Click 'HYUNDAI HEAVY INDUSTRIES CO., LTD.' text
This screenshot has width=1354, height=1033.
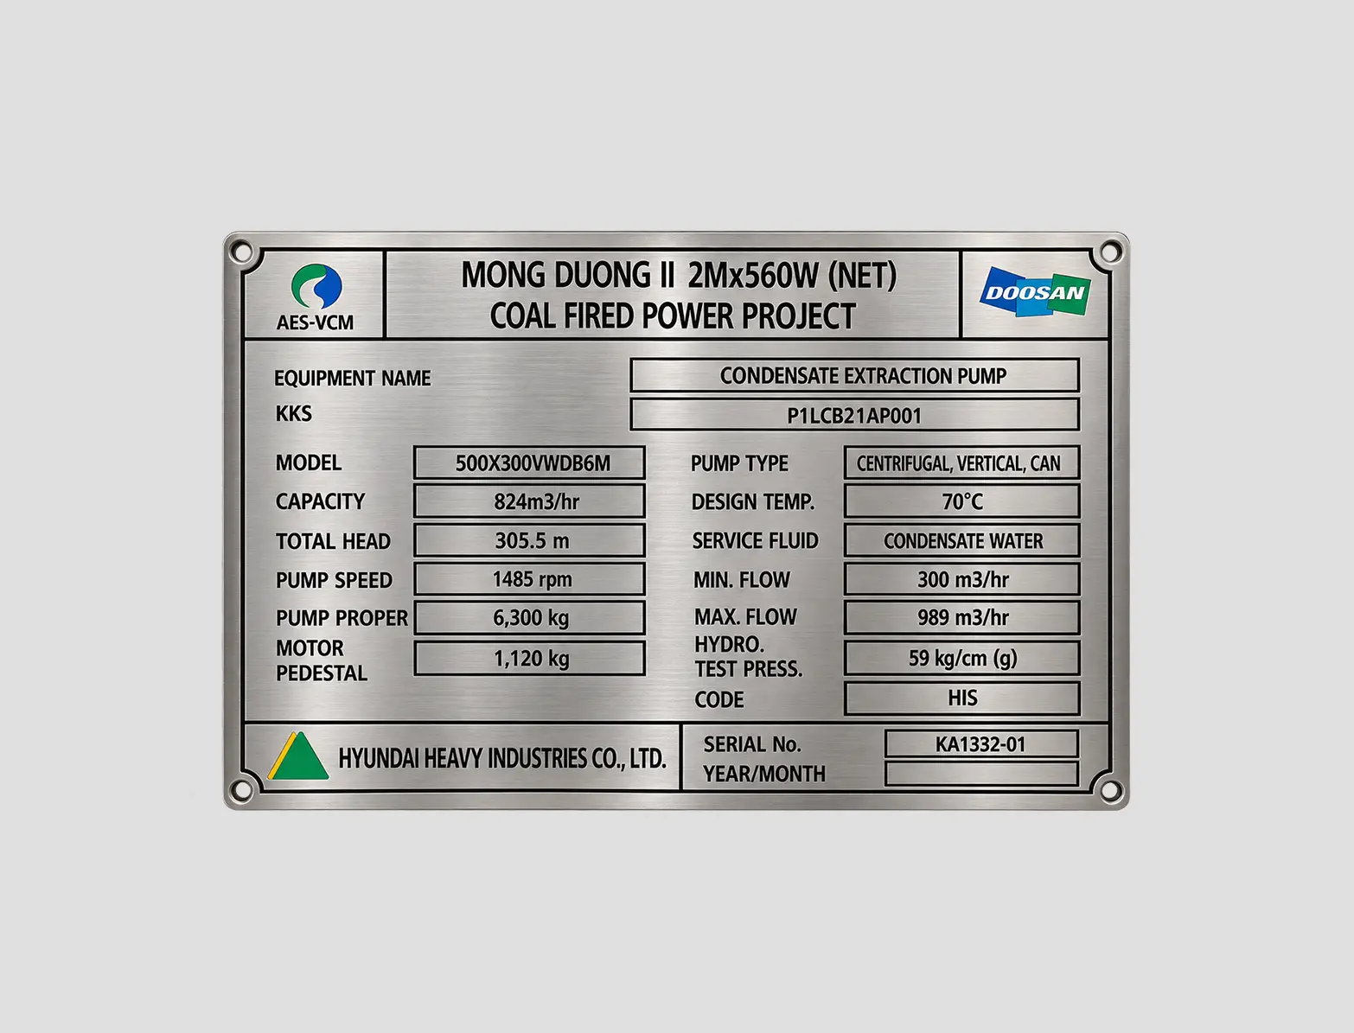(x=502, y=759)
